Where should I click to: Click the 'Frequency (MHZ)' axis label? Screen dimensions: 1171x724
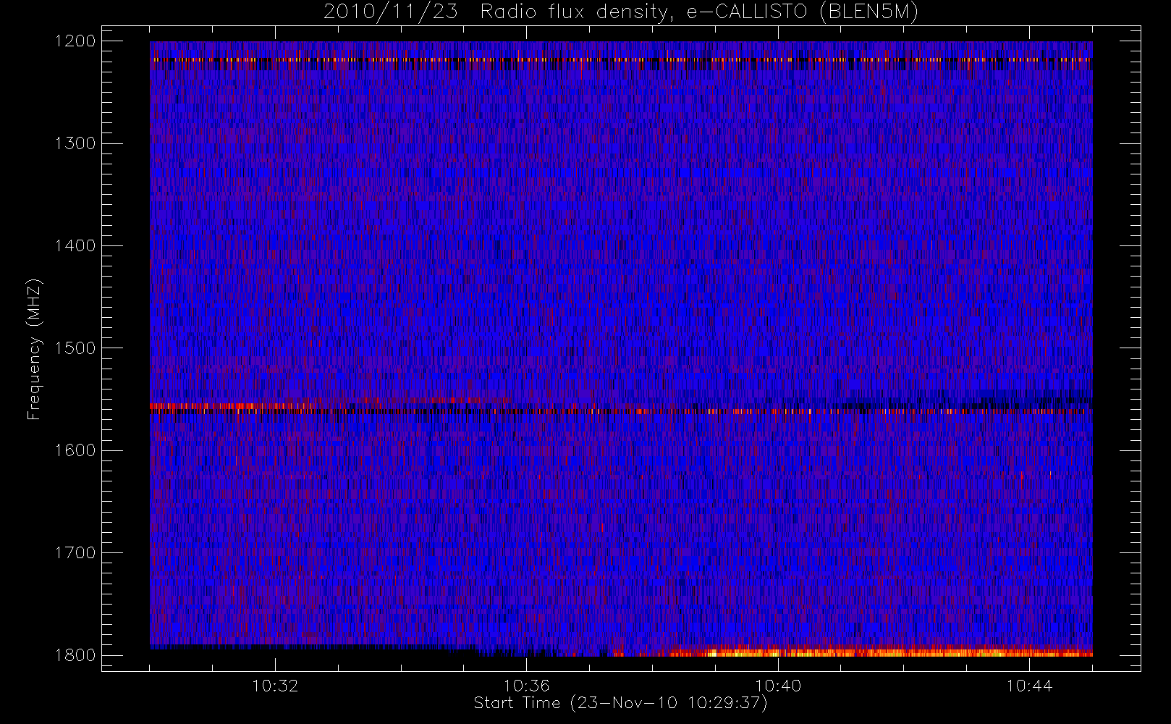click(34, 349)
